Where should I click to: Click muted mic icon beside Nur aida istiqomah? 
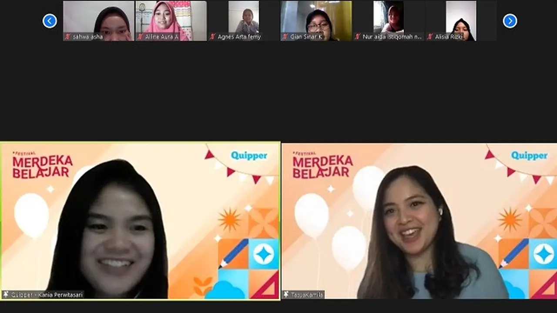[357, 37]
